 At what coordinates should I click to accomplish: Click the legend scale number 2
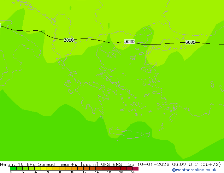click(23, 172)
